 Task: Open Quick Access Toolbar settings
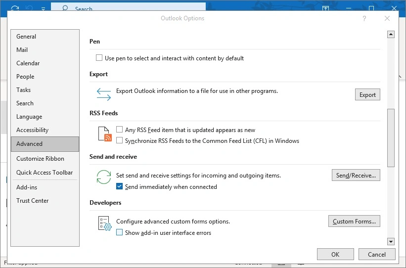pyautogui.click(x=45, y=173)
